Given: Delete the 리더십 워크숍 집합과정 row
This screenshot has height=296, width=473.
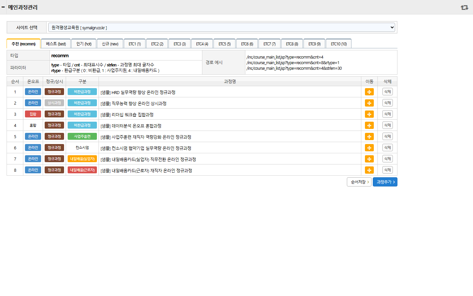Looking at the screenshot, I should (x=388, y=114).
